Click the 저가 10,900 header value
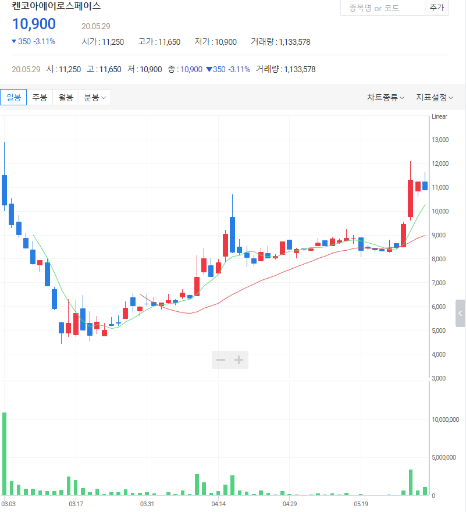This screenshot has width=466, height=512. point(215,42)
